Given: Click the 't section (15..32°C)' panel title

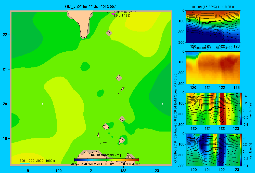Looking at the screenshot, I should (x=212, y=7).
